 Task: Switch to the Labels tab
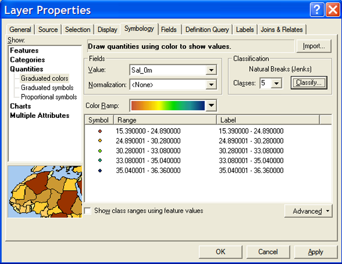(x=245, y=30)
